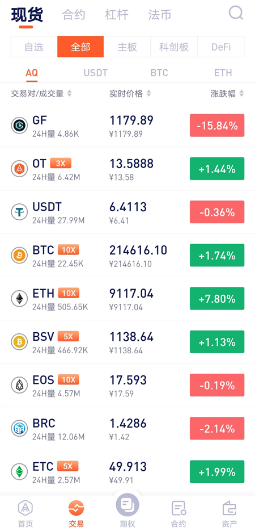255x531 pixels.
Task: Sort by 实时价格 arrows
Action: (x=148, y=94)
